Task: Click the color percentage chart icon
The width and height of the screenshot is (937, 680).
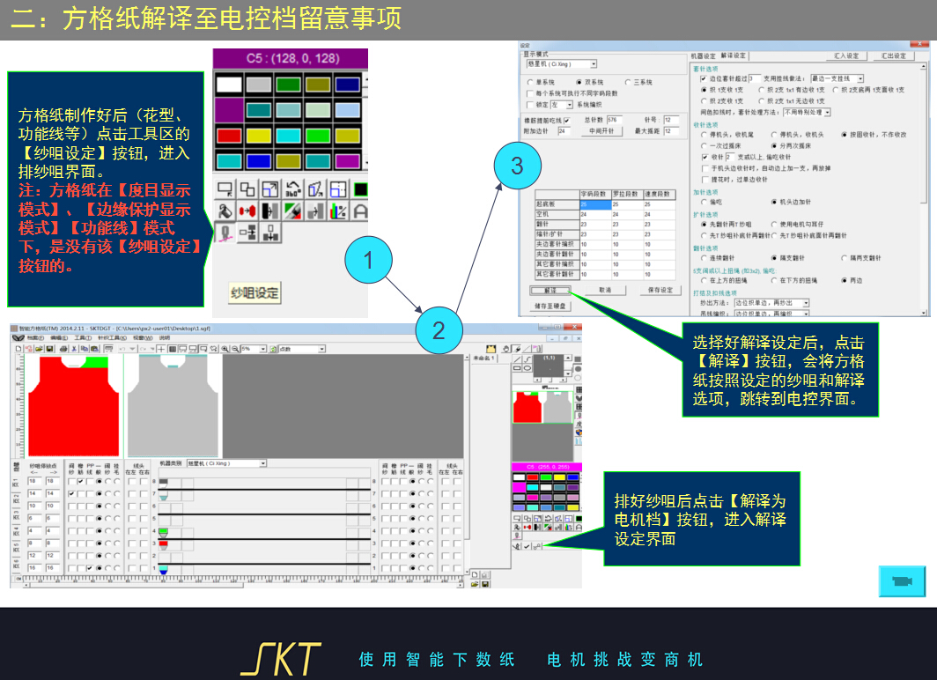Action: [x=337, y=211]
